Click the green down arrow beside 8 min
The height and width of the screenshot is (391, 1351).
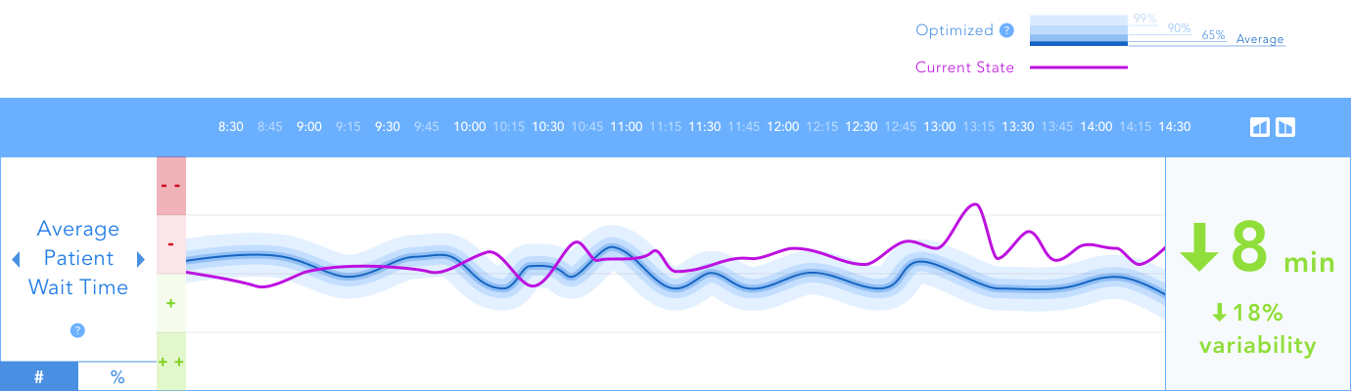click(1198, 246)
